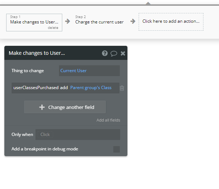Open the help question mark icon
Screen dimensions: 219x189
click(x=105, y=53)
